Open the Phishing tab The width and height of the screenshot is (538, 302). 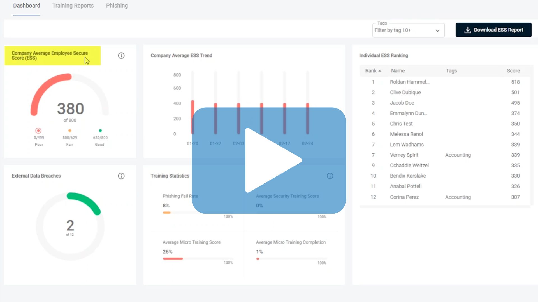[117, 6]
